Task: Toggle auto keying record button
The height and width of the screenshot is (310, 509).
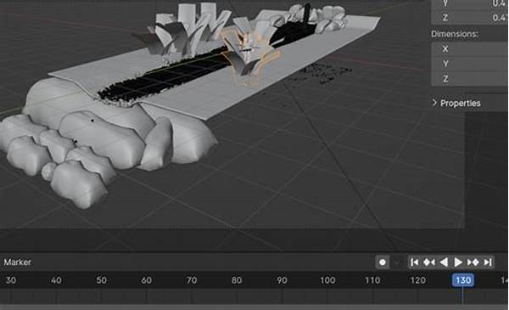Action: [383, 262]
